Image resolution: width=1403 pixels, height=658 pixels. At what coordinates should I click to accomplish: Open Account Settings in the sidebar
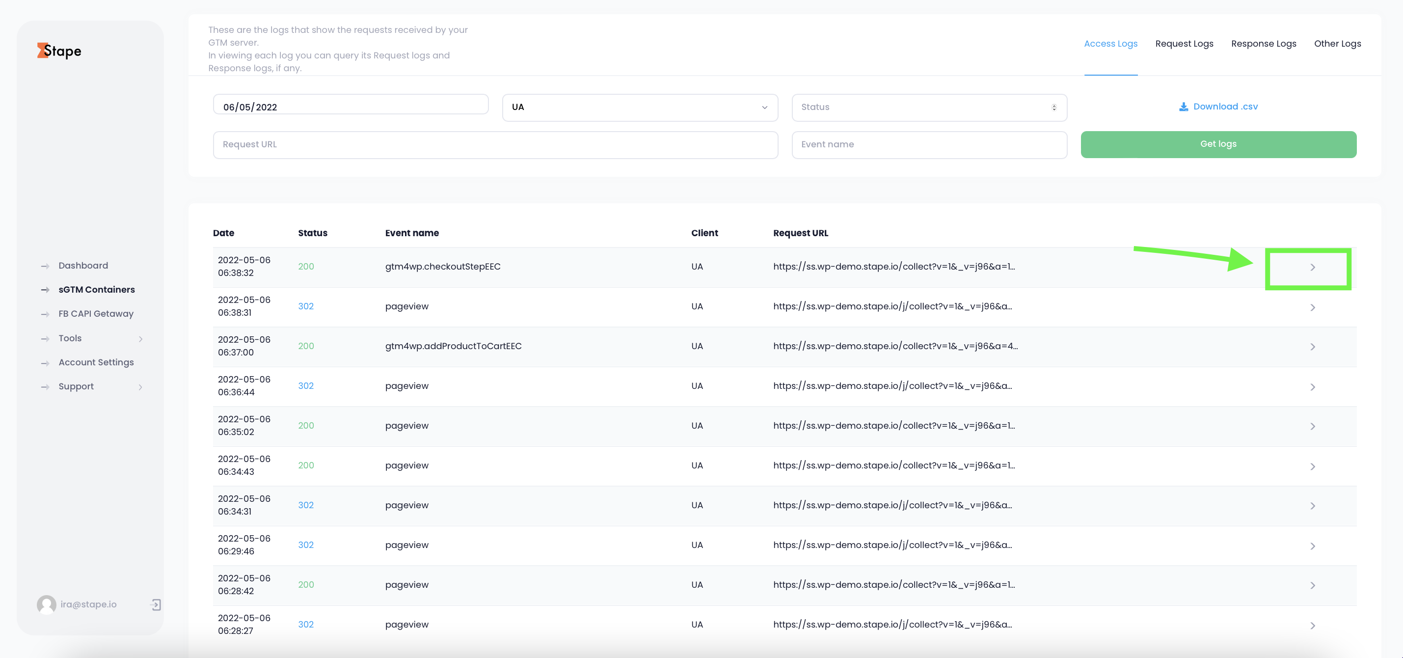tap(96, 362)
